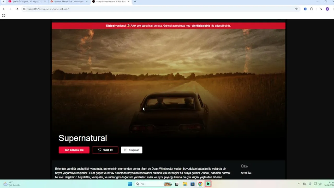Open the weather widget showing 18°C
Screen dimensions: 334x188
pos(11,184)
